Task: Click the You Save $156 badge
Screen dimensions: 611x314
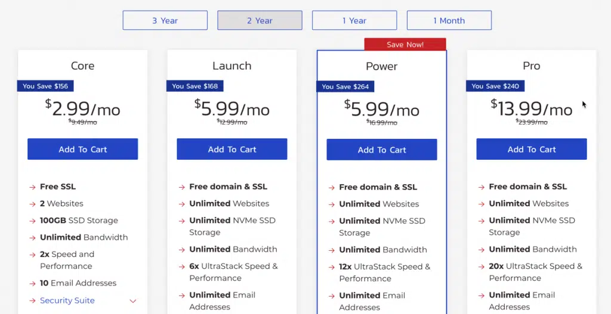Action: click(x=45, y=86)
